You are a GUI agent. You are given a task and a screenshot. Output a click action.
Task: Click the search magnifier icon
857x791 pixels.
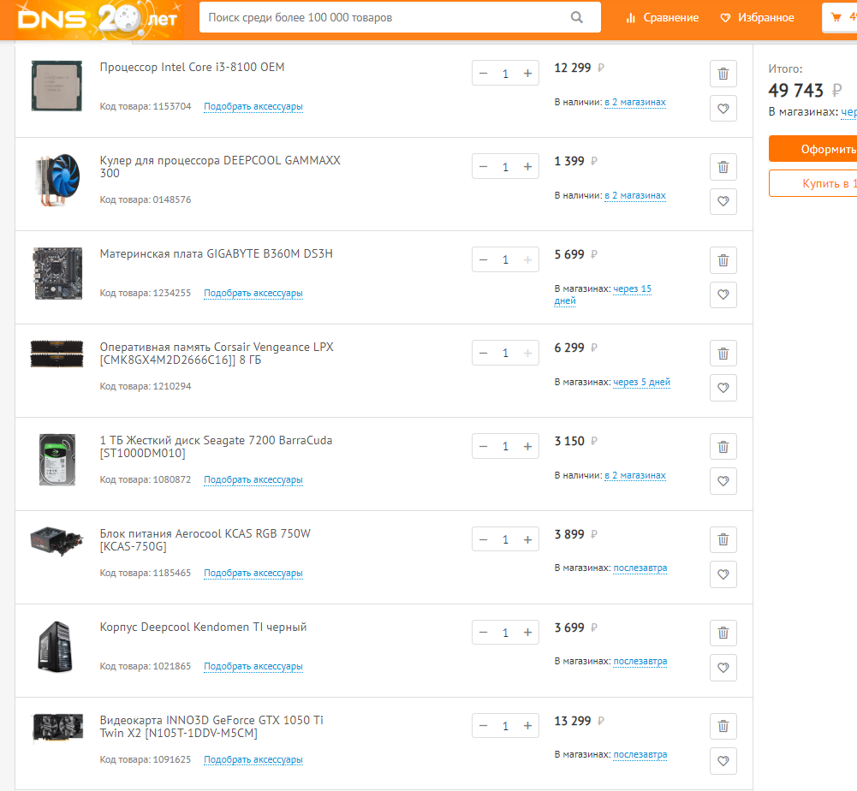coord(577,17)
